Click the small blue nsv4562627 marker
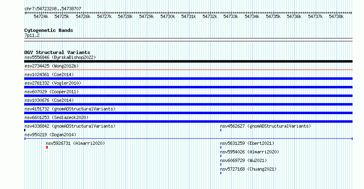The width and height of the screenshot is (364, 189). point(221,130)
